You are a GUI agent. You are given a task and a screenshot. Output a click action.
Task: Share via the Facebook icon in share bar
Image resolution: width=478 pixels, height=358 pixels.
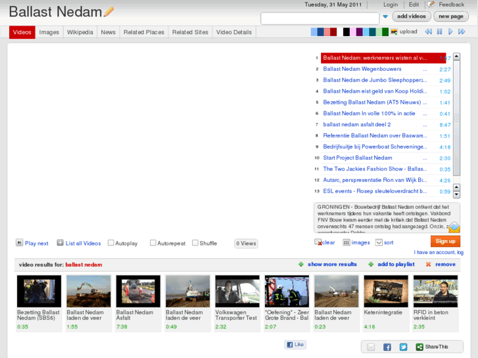point(387,347)
